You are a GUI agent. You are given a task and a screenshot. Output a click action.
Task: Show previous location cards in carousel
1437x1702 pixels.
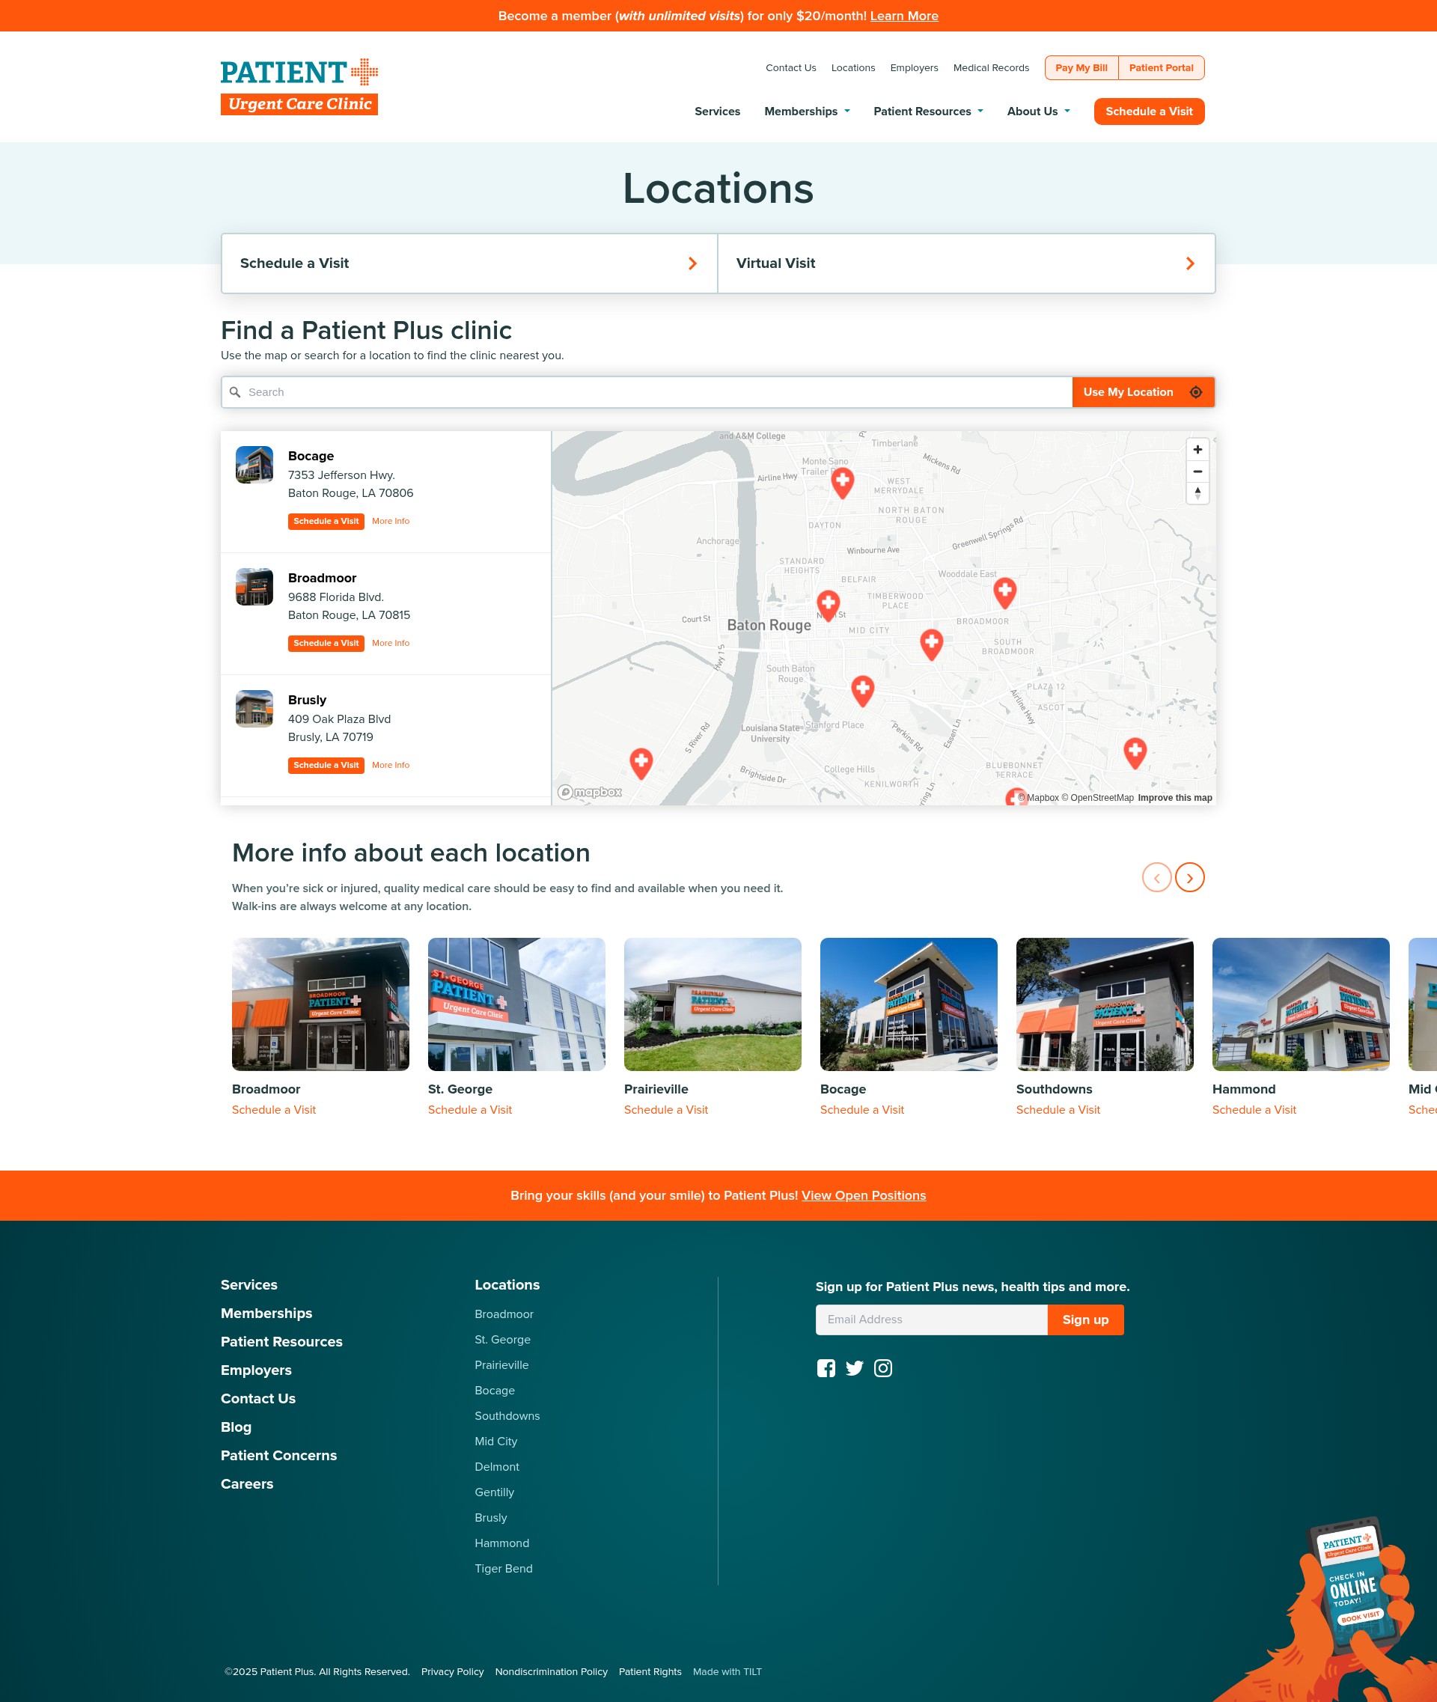pyautogui.click(x=1156, y=877)
